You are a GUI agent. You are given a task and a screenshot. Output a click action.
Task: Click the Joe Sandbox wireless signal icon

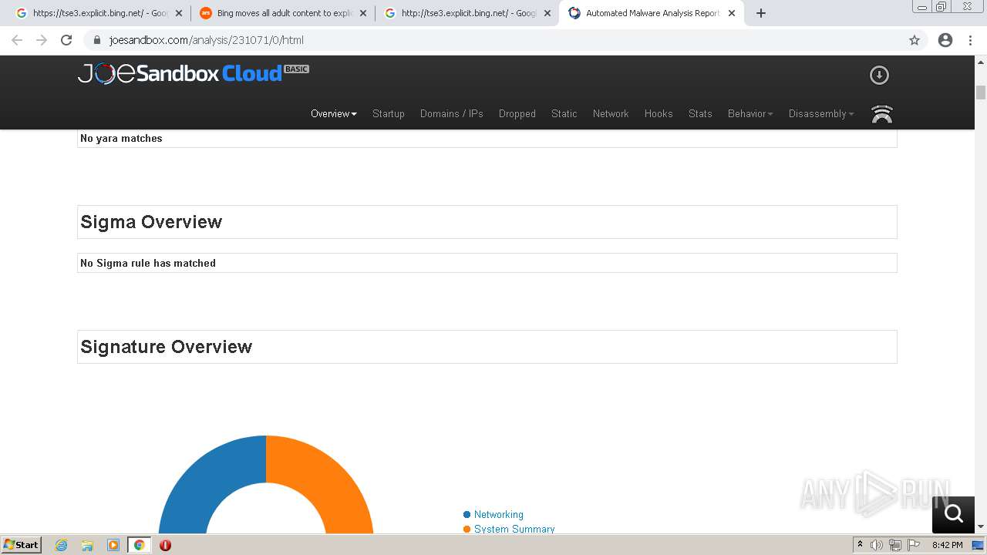point(882,114)
